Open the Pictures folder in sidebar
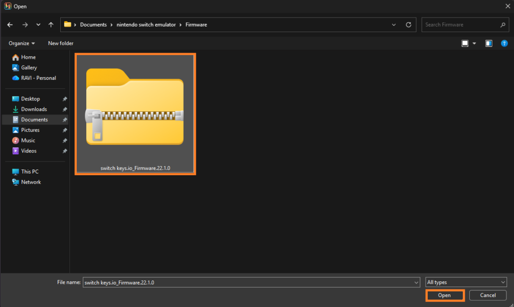 pos(31,129)
